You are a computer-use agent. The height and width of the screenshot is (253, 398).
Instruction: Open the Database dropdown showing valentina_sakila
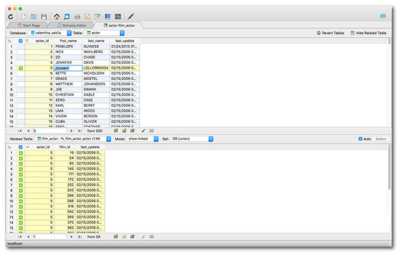(x=51, y=33)
